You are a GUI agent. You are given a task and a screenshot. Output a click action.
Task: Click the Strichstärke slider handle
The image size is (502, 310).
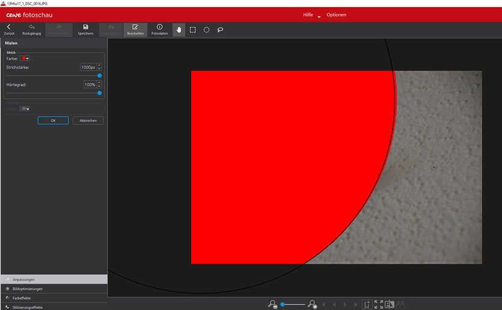click(x=99, y=76)
